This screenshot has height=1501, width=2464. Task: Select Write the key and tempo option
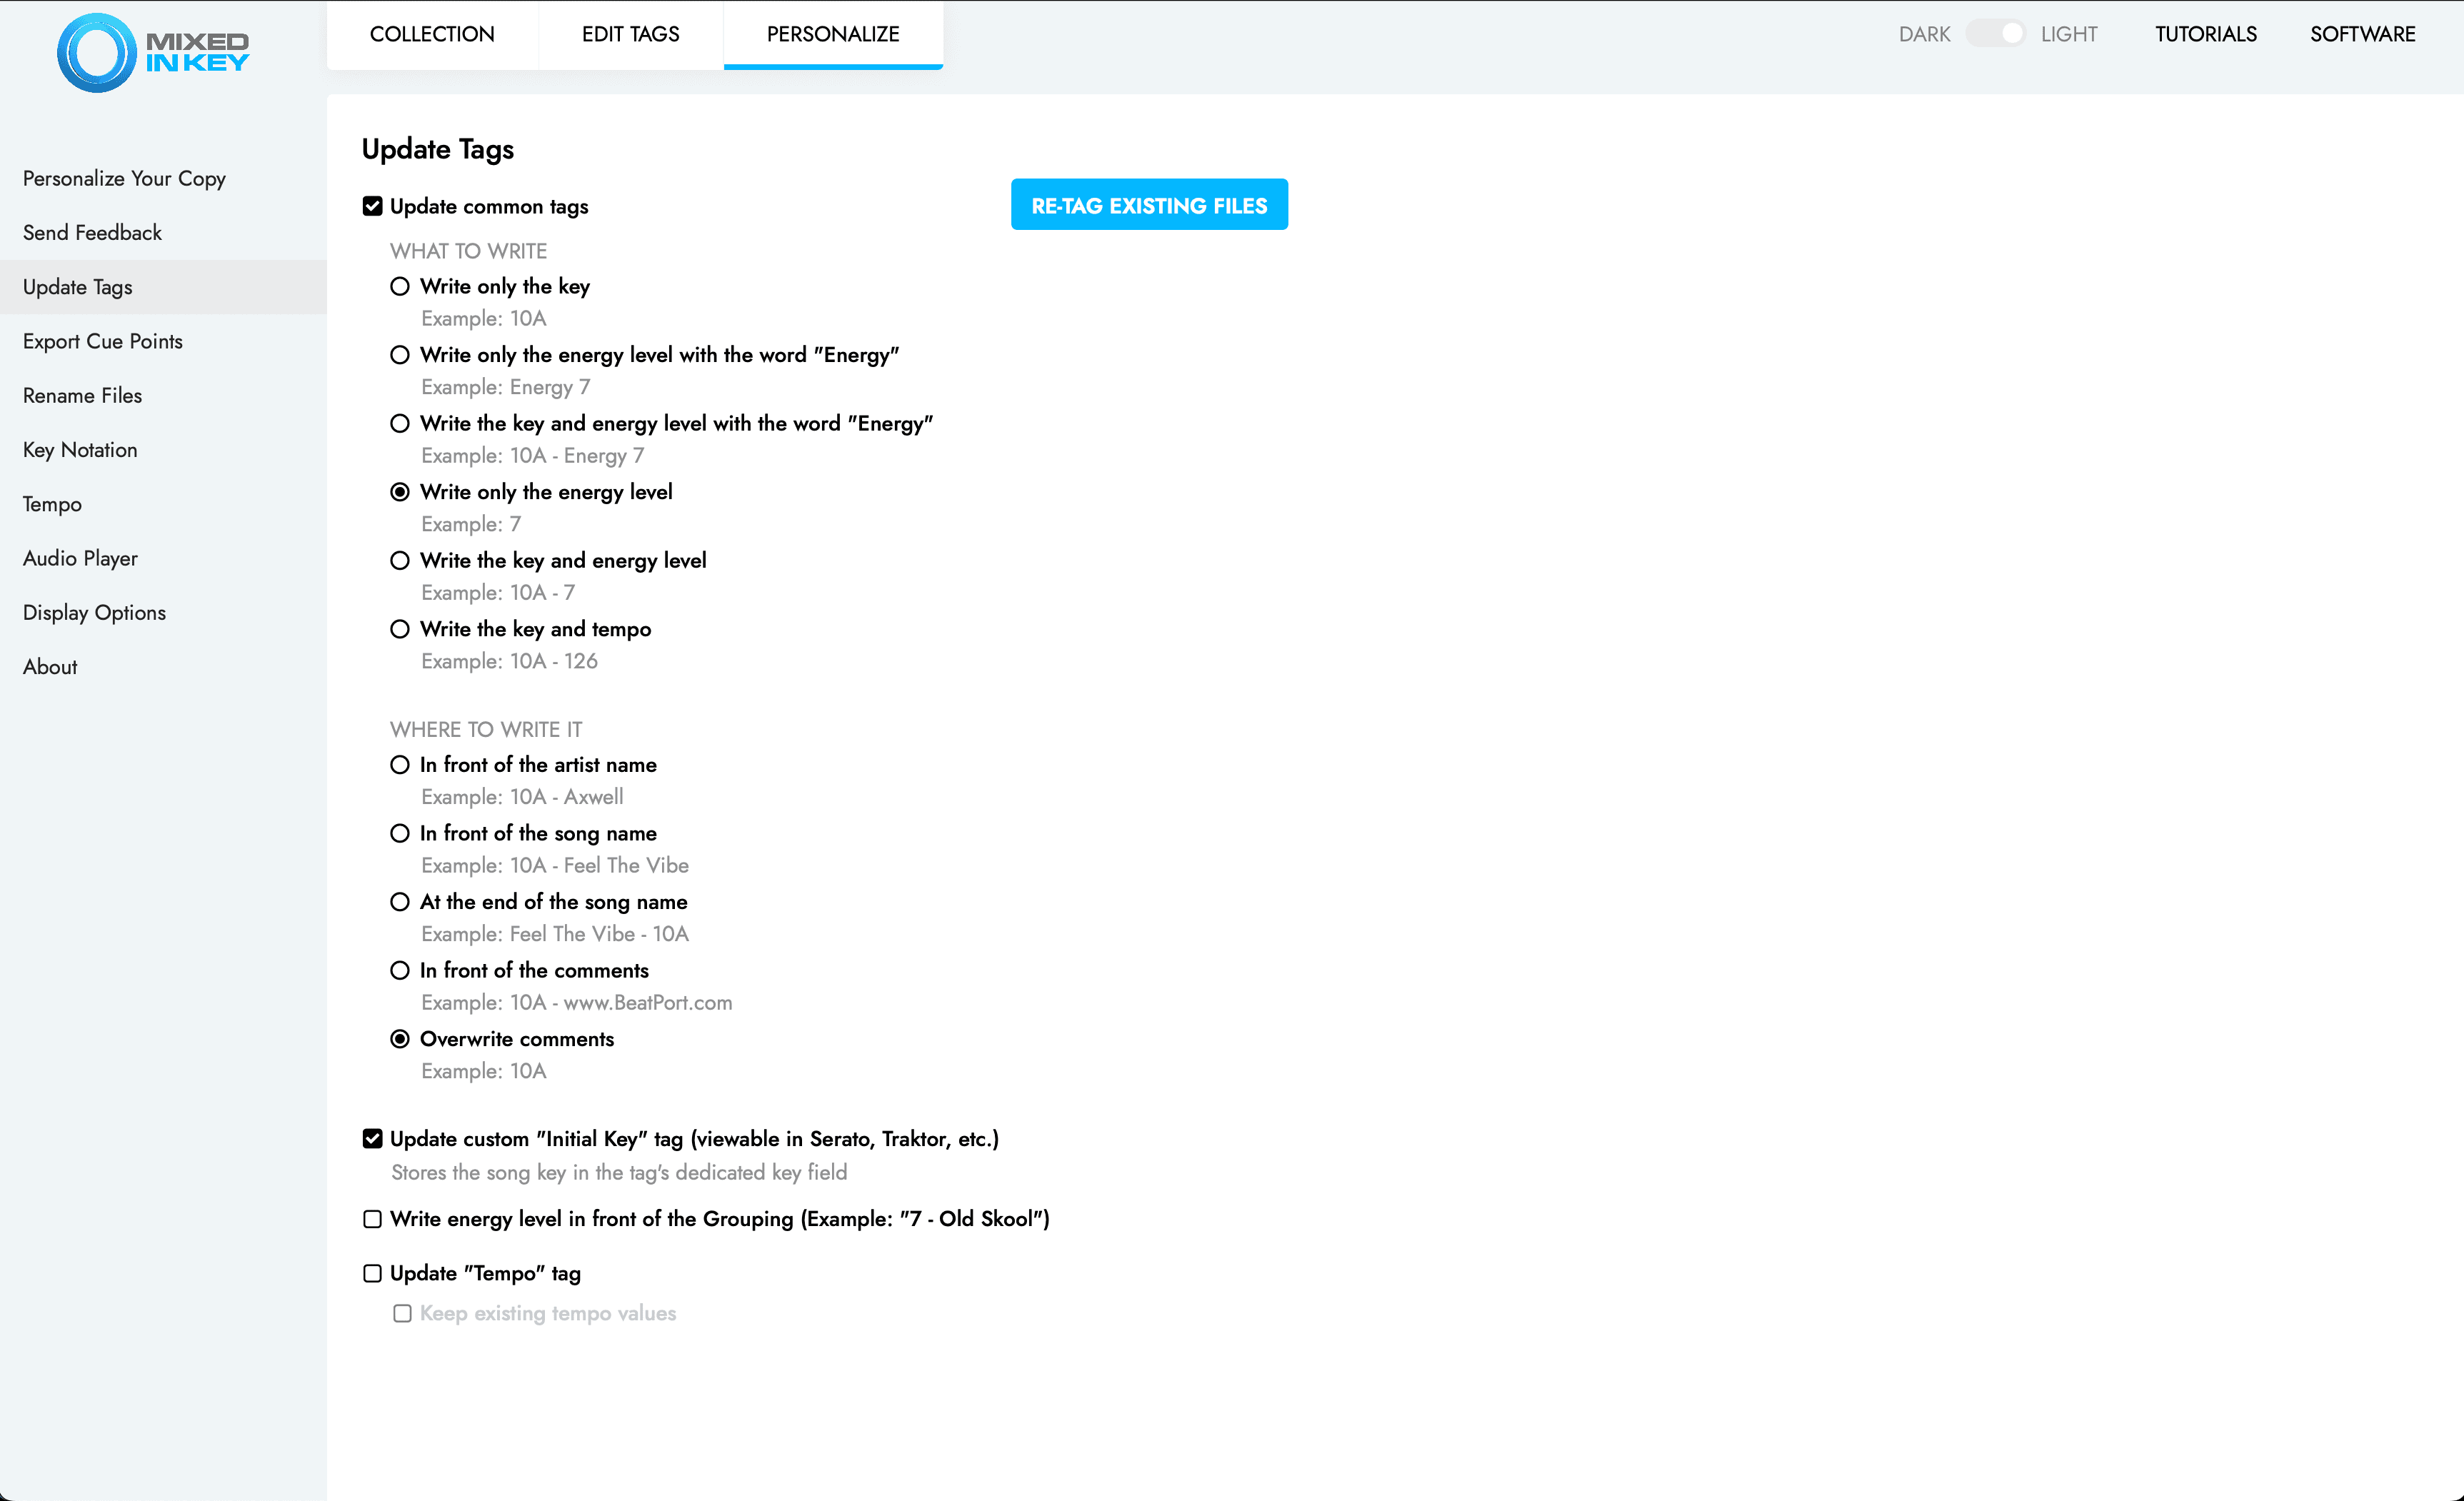click(400, 629)
